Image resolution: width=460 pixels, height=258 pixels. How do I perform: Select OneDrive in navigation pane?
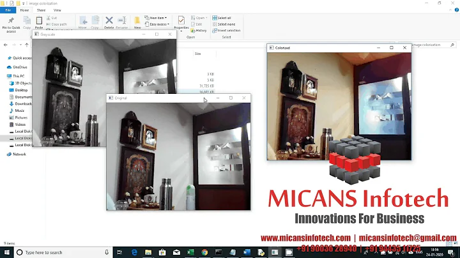pyautogui.click(x=17, y=67)
